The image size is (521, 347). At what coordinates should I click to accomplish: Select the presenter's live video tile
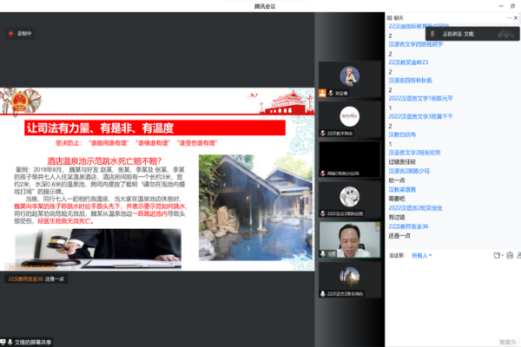[x=350, y=239]
